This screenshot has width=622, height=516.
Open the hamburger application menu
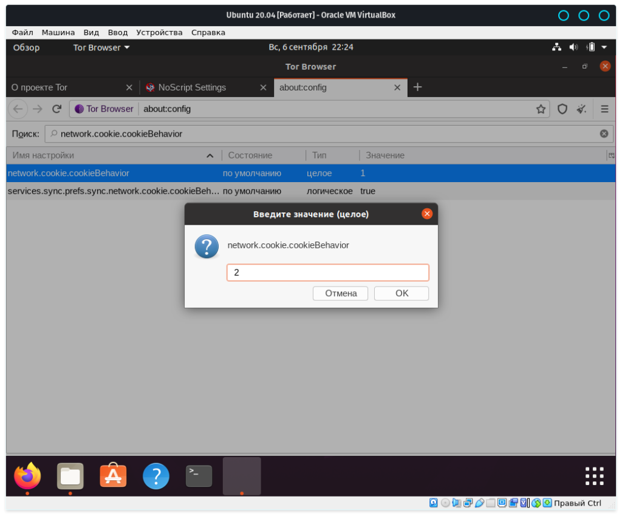pyautogui.click(x=604, y=109)
